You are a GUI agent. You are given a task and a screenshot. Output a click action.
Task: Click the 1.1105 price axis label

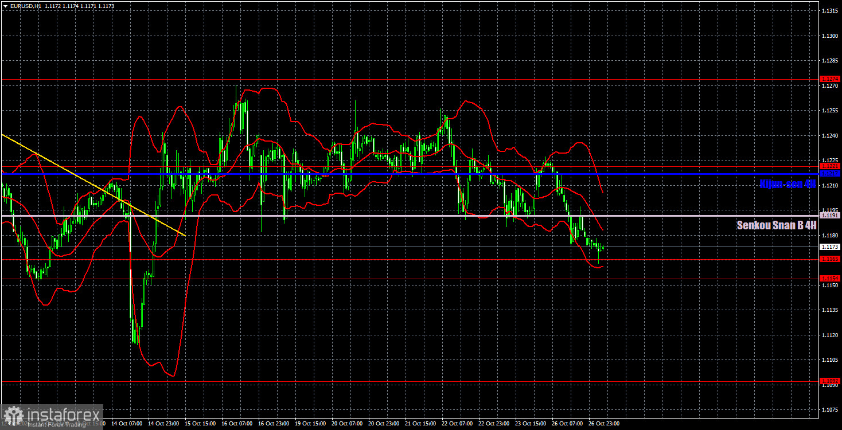pos(830,360)
